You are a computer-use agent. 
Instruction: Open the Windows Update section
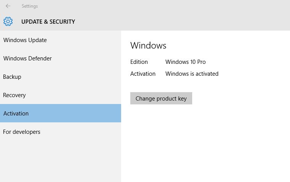pos(25,40)
